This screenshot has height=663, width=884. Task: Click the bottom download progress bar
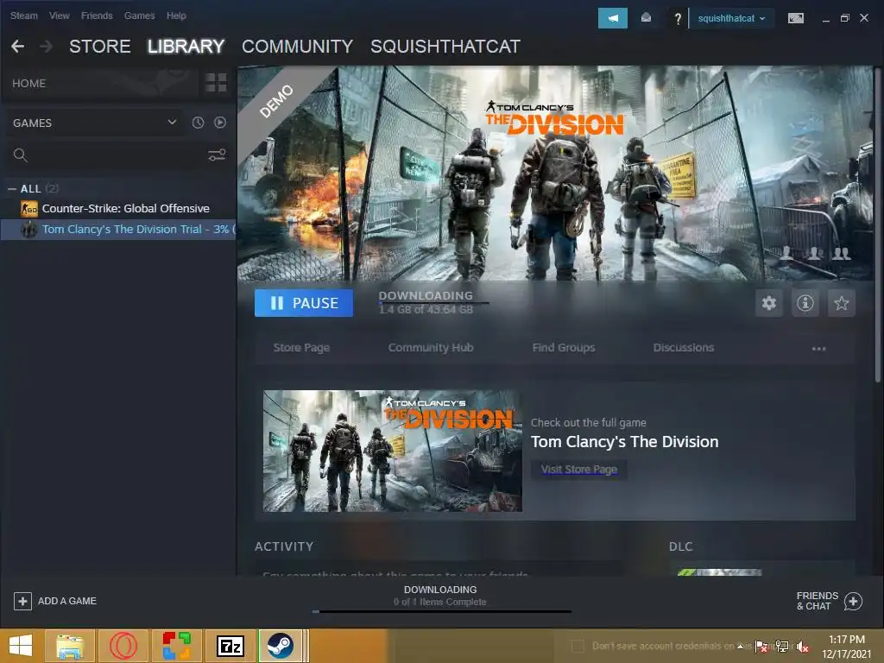(442, 611)
